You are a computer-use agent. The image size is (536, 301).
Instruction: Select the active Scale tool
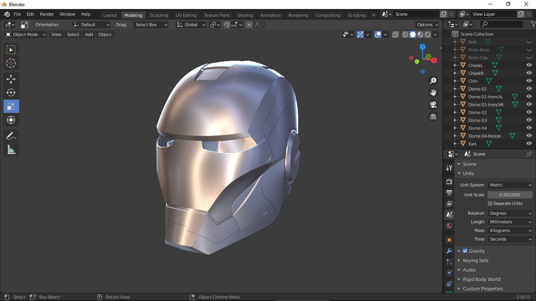pyautogui.click(x=11, y=106)
